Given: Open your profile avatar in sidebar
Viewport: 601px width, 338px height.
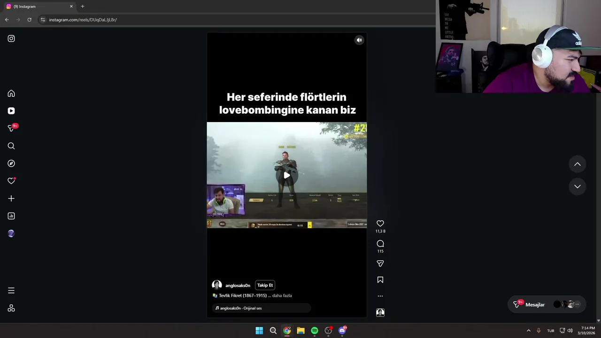Looking at the screenshot, I should [x=11, y=233].
